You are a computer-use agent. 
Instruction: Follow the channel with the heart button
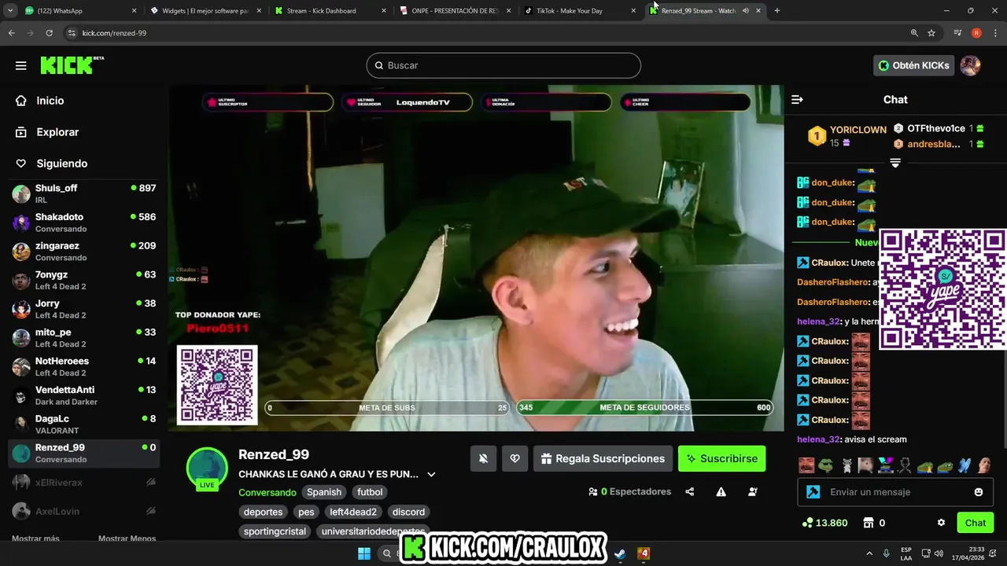click(515, 458)
